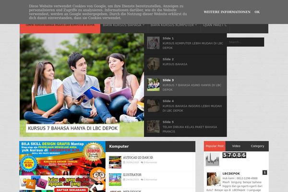This screenshot has width=288, height=192.
Task: Click Daftar Sekarang on the promo banner
Action: pos(71,190)
